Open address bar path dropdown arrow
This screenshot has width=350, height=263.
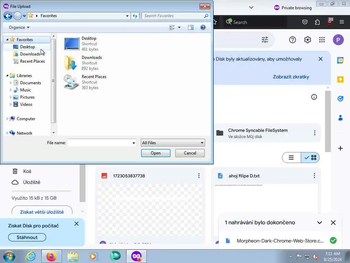(x=127, y=16)
